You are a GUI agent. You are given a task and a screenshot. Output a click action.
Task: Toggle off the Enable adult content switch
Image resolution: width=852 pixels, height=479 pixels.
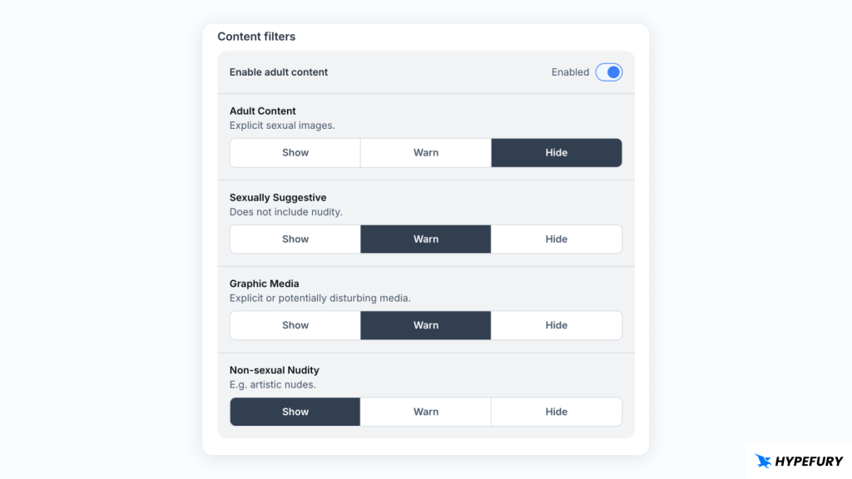coord(608,72)
